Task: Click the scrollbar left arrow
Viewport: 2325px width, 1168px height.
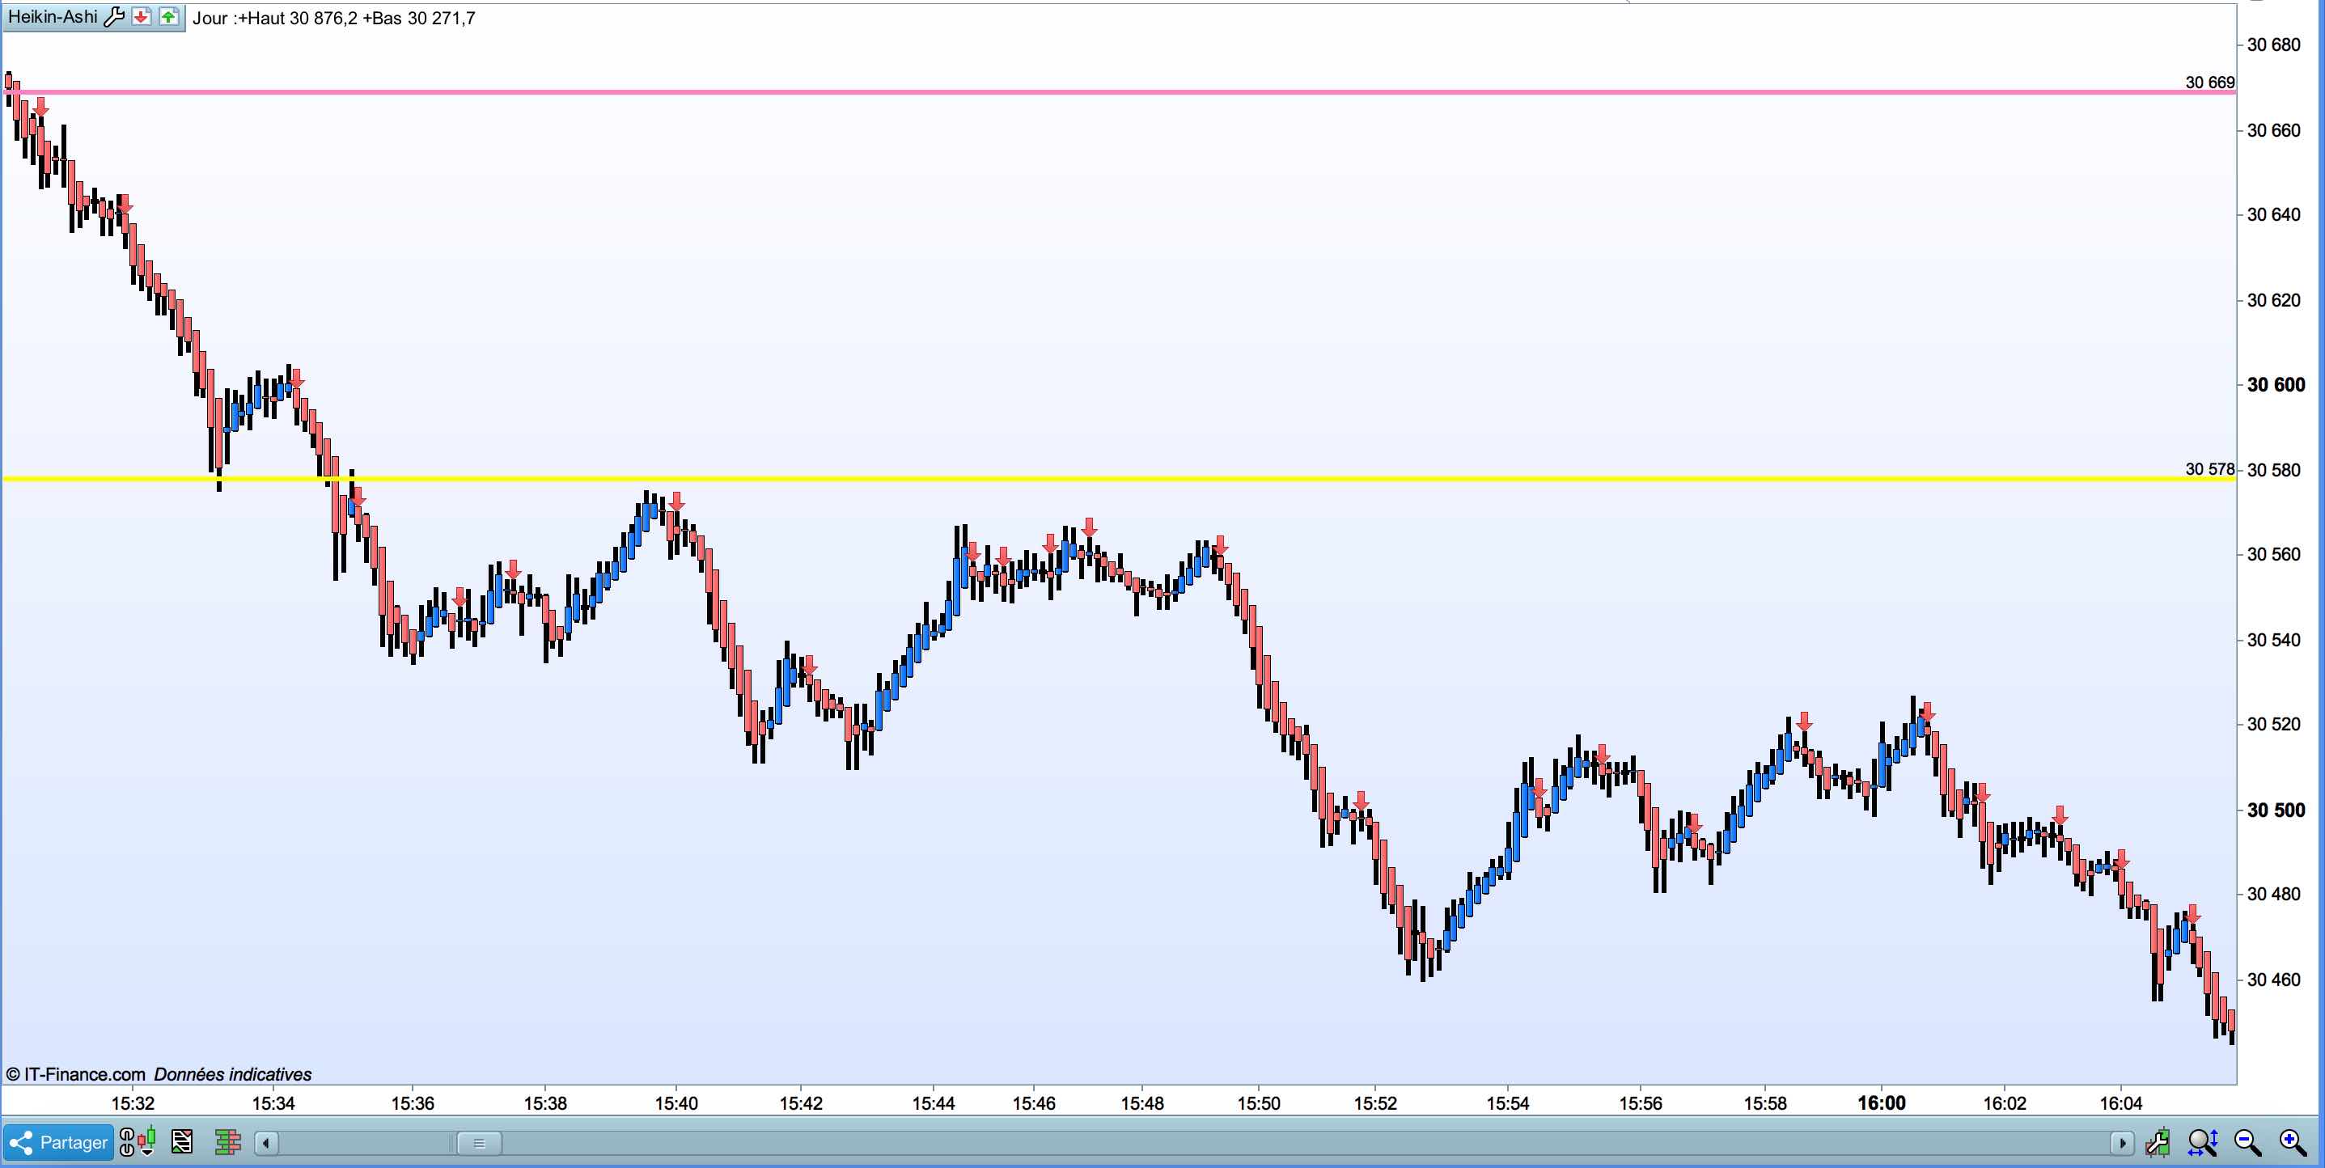Action: coord(266,1144)
